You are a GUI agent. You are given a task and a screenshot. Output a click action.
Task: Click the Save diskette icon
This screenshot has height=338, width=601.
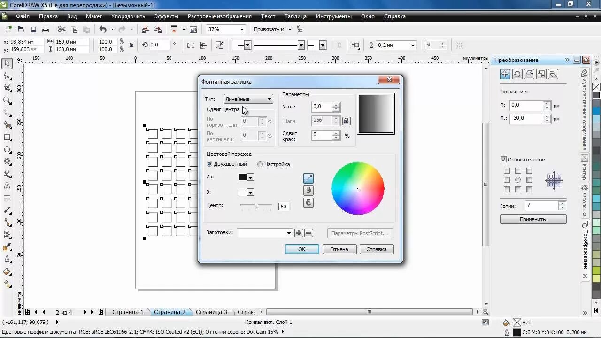coord(33,29)
